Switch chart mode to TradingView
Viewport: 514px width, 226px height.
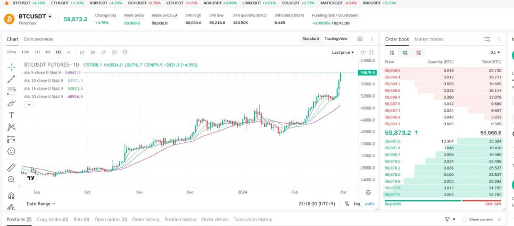336,39
